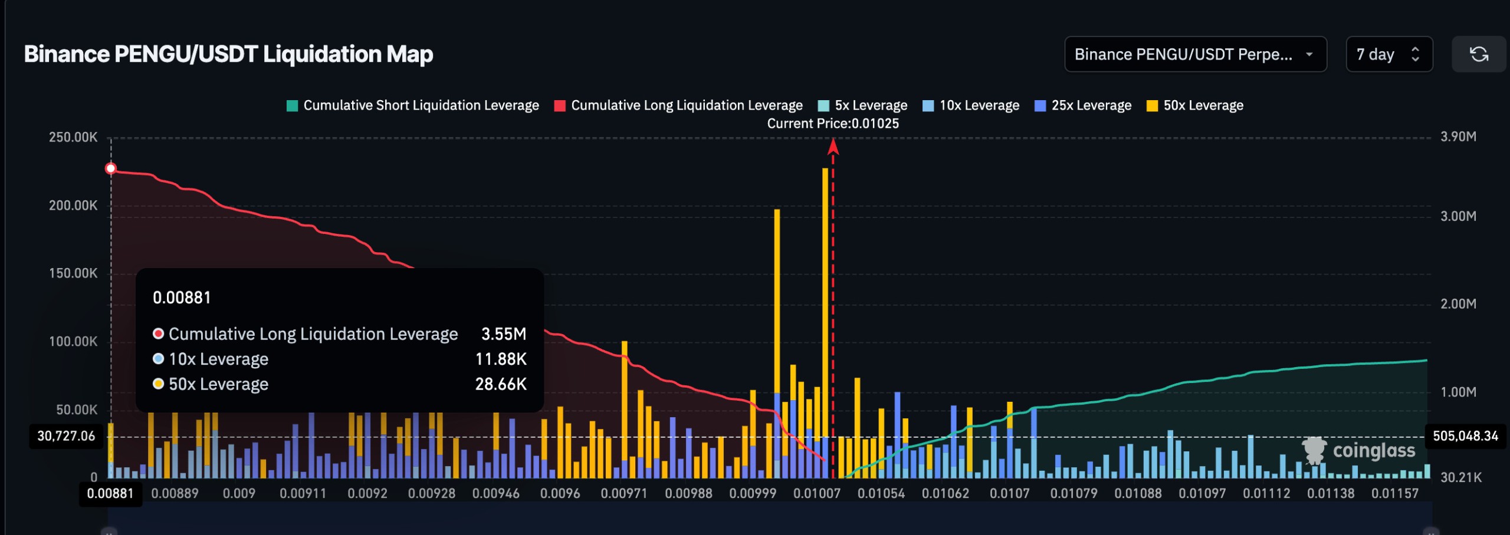
Task: Click the up stepper arrow on 7 day selector
Action: (x=1415, y=49)
